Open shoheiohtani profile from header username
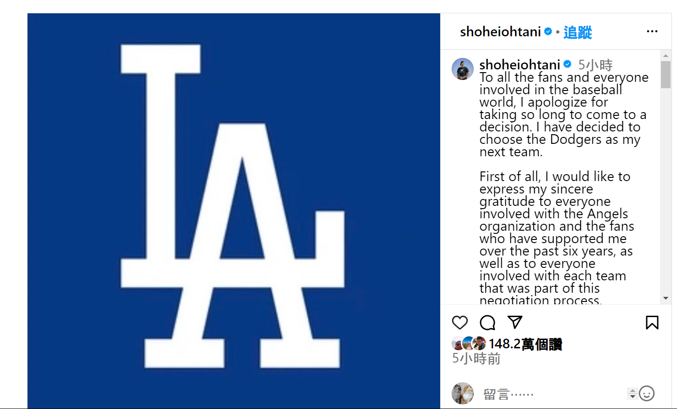Viewport: 677px width, 409px height. (500, 32)
